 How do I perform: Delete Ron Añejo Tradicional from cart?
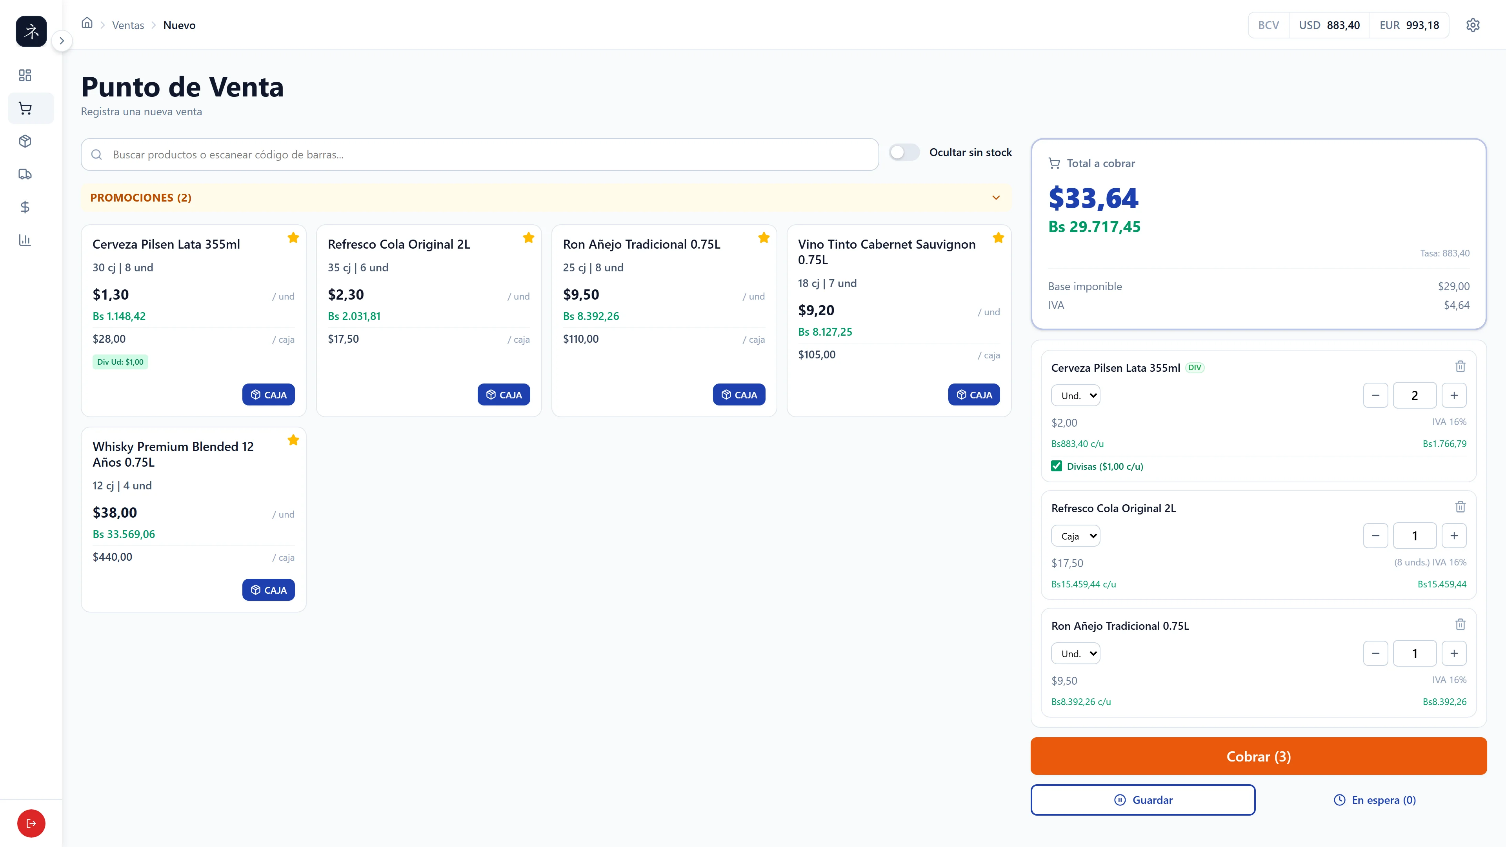coord(1460,624)
